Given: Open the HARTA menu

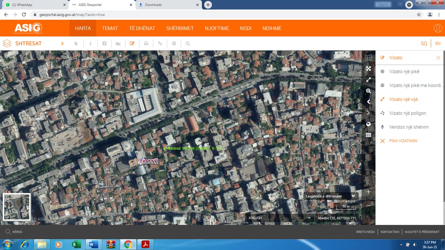Looking at the screenshot, I should [83, 28].
